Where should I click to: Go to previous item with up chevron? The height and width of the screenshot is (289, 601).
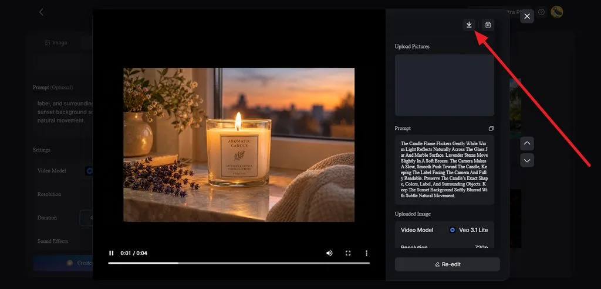(527, 143)
